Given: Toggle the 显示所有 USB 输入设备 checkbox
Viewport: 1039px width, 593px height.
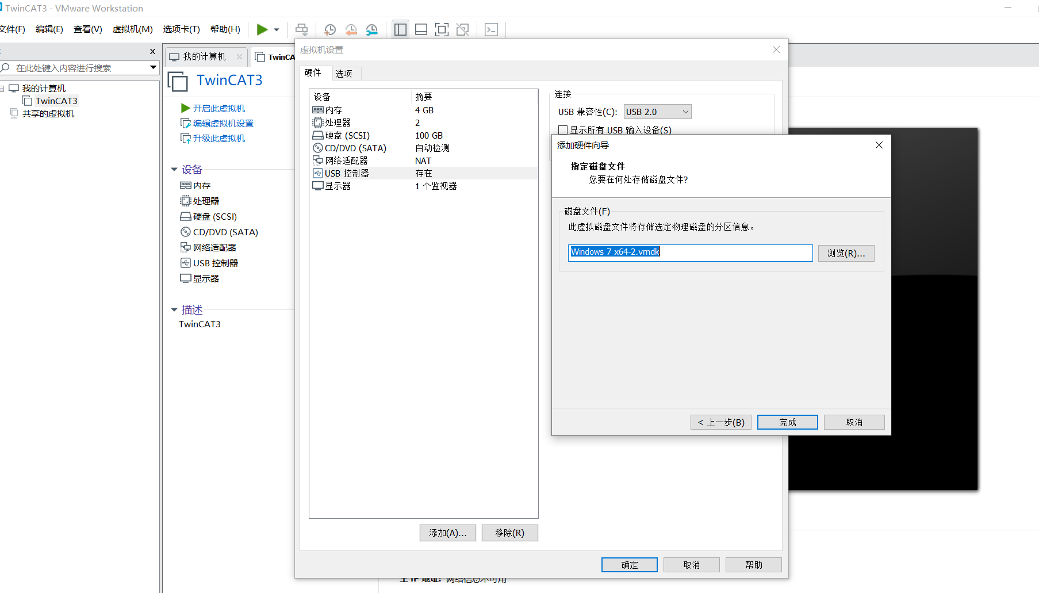Looking at the screenshot, I should 563,130.
